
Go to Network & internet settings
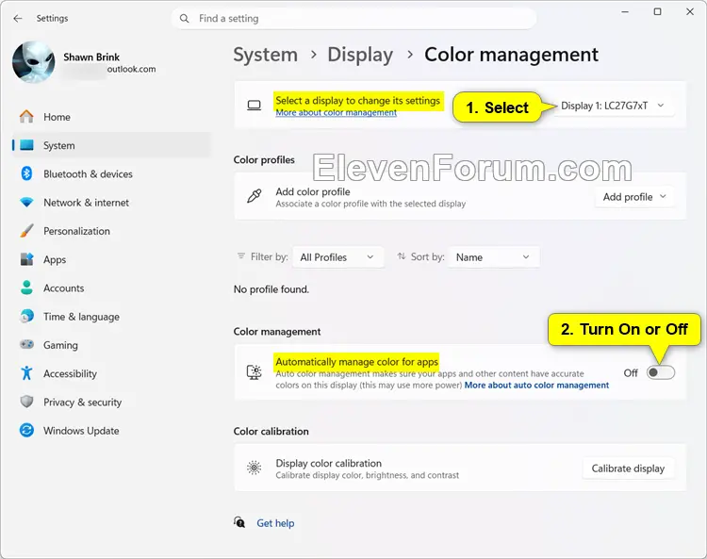point(111,203)
